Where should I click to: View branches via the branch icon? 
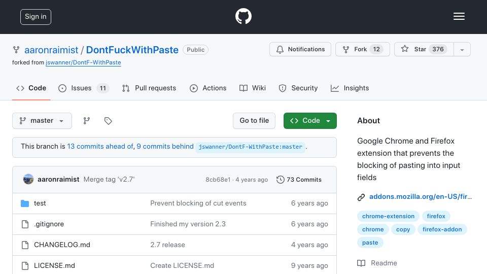[x=87, y=121]
